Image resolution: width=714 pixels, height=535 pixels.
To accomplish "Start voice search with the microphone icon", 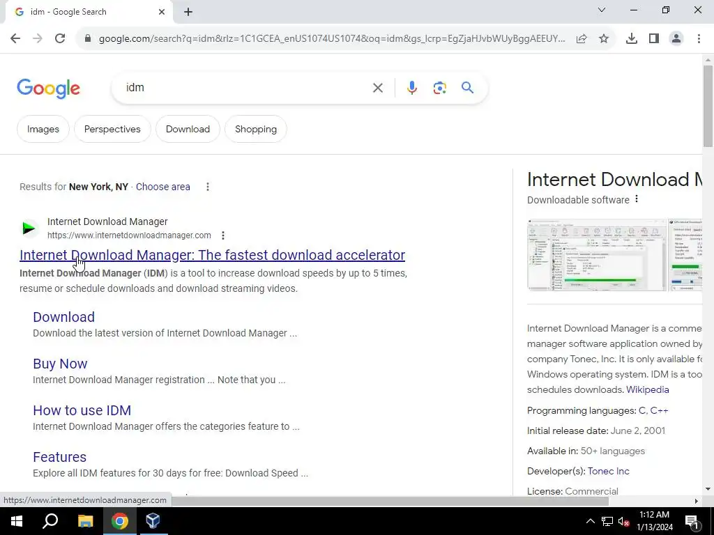I will tap(411, 88).
